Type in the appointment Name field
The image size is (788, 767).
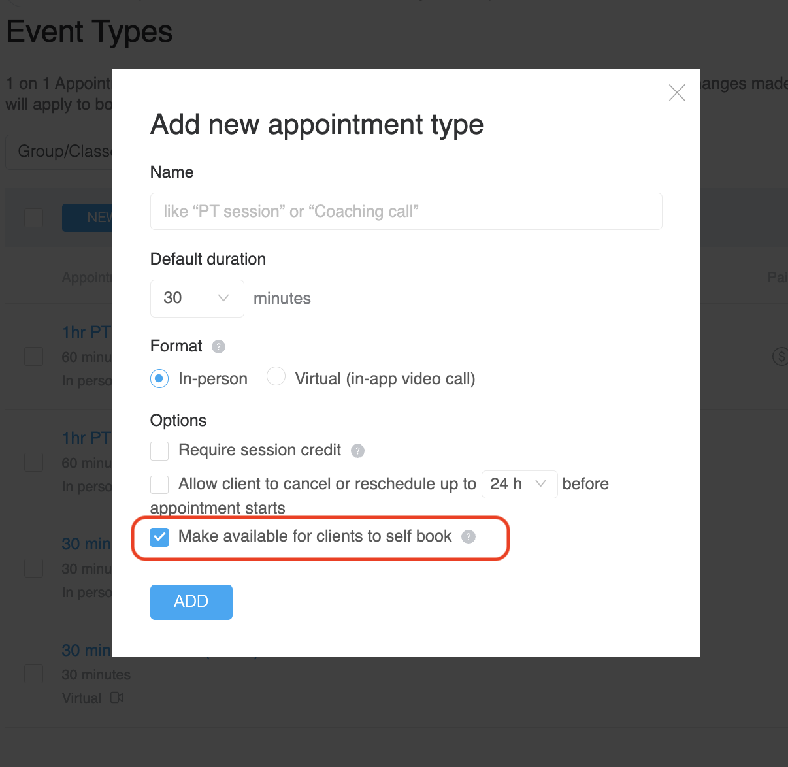406,212
